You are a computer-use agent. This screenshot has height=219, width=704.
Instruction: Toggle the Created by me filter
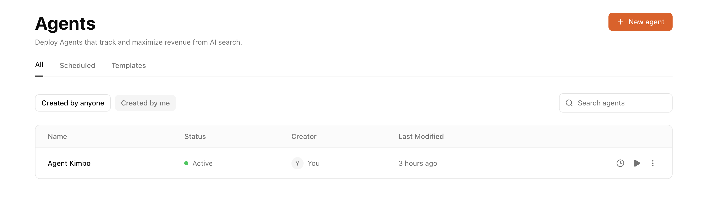(145, 103)
